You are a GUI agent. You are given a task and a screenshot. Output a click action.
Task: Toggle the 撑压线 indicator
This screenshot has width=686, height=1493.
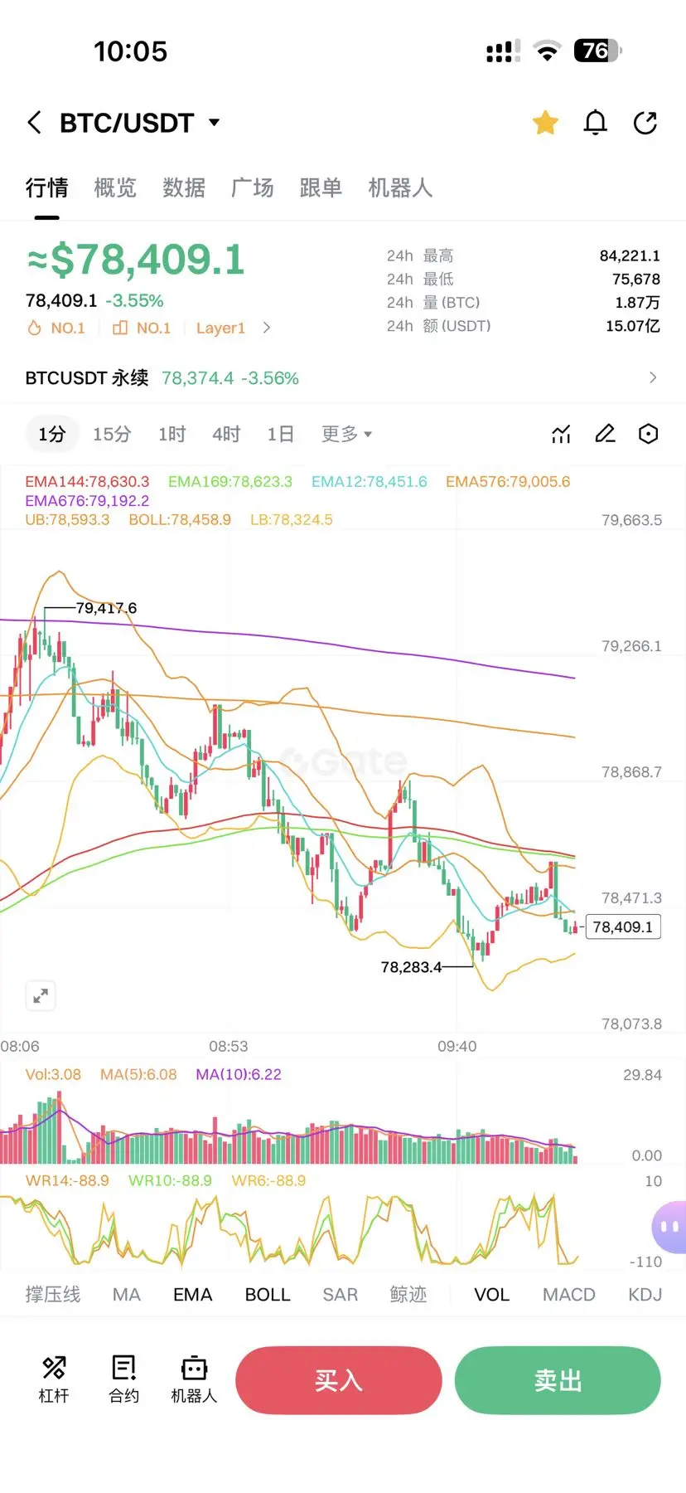pyautogui.click(x=53, y=1295)
